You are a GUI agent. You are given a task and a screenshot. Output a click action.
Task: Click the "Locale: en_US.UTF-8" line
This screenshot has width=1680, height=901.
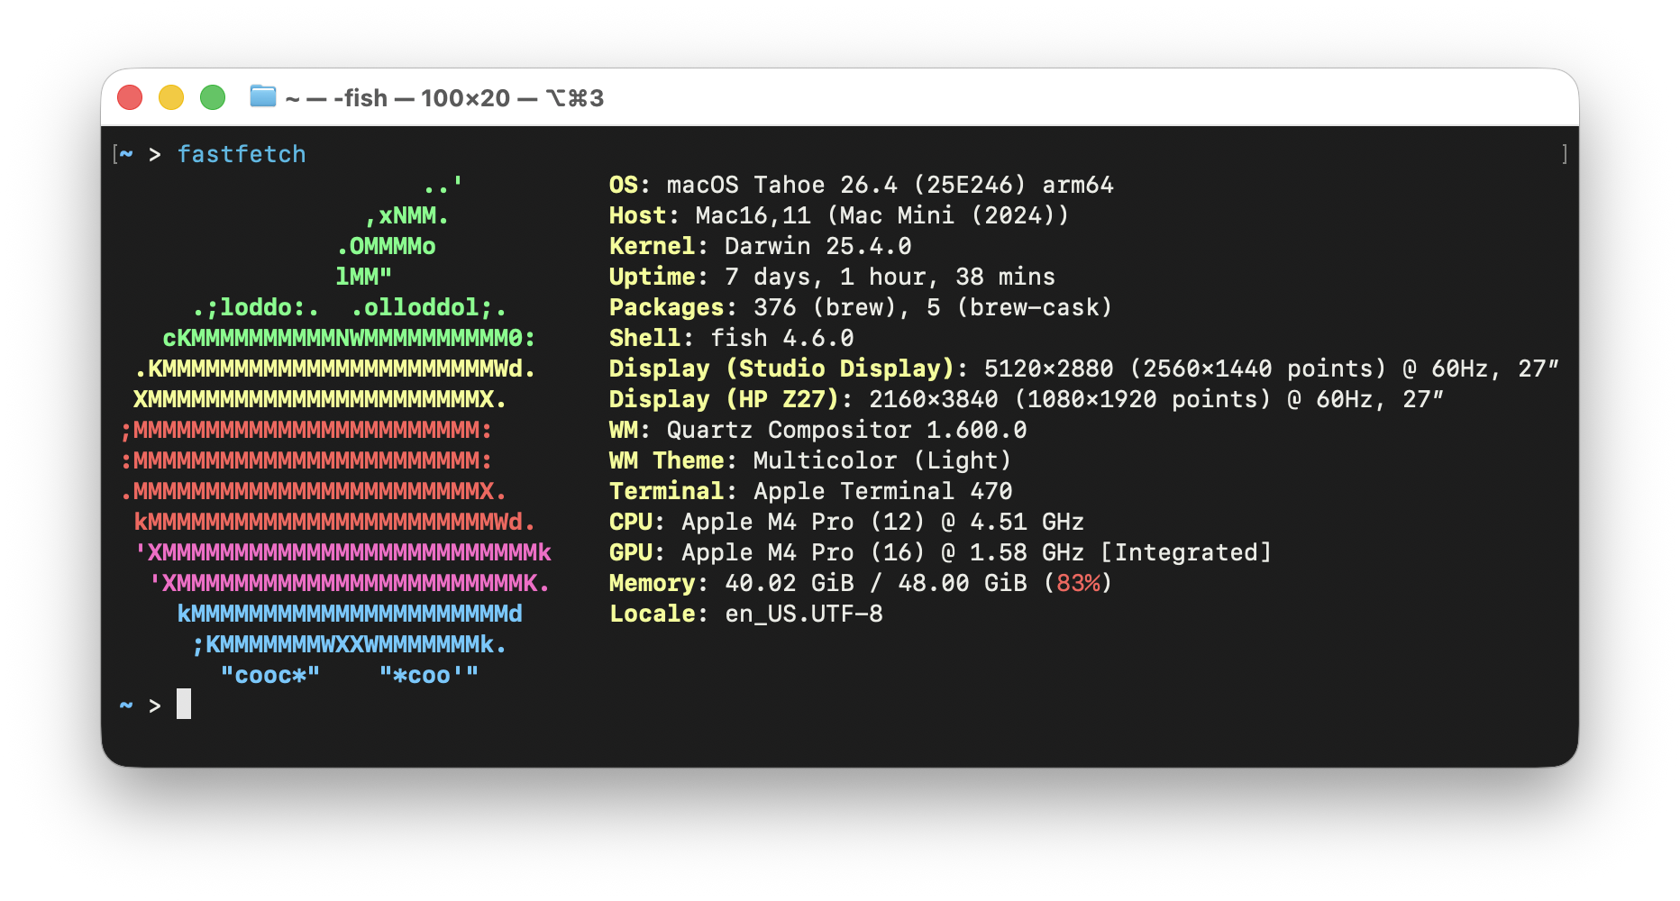(x=746, y=614)
